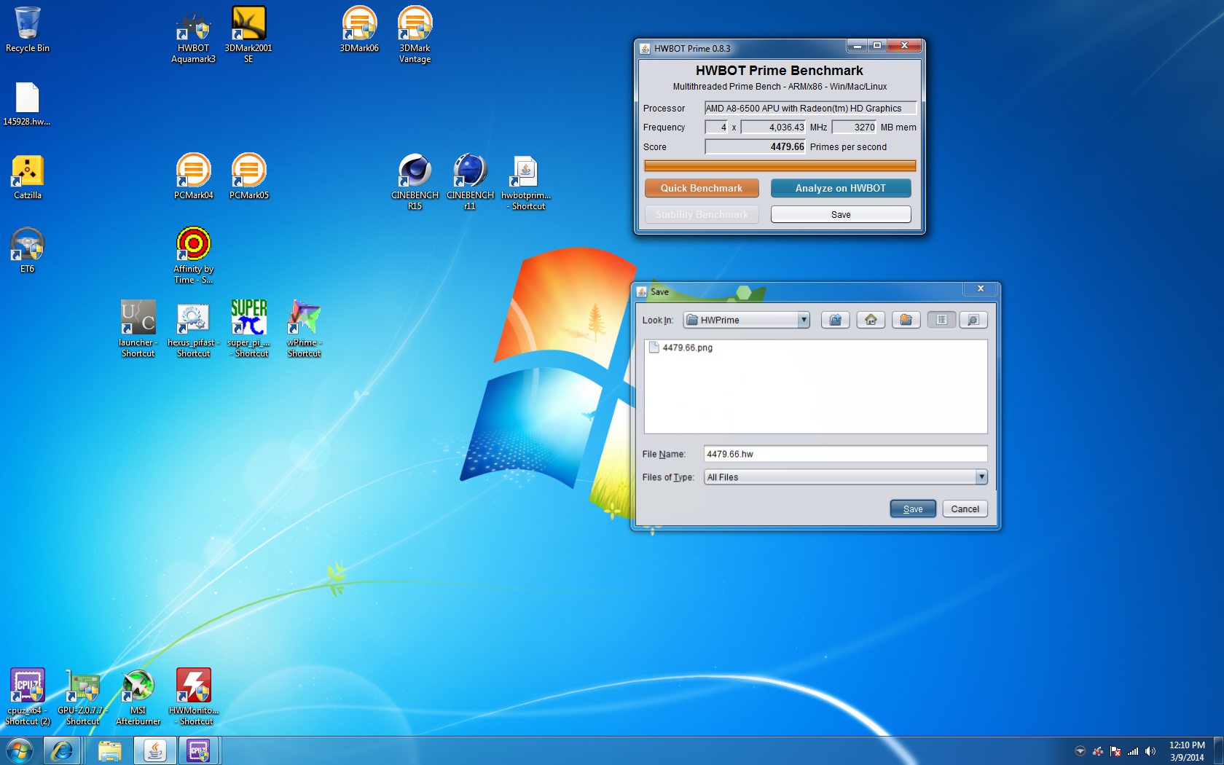This screenshot has width=1224, height=765.
Task: Select the 3DMark2001 SE icon
Action: tap(248, 34)
